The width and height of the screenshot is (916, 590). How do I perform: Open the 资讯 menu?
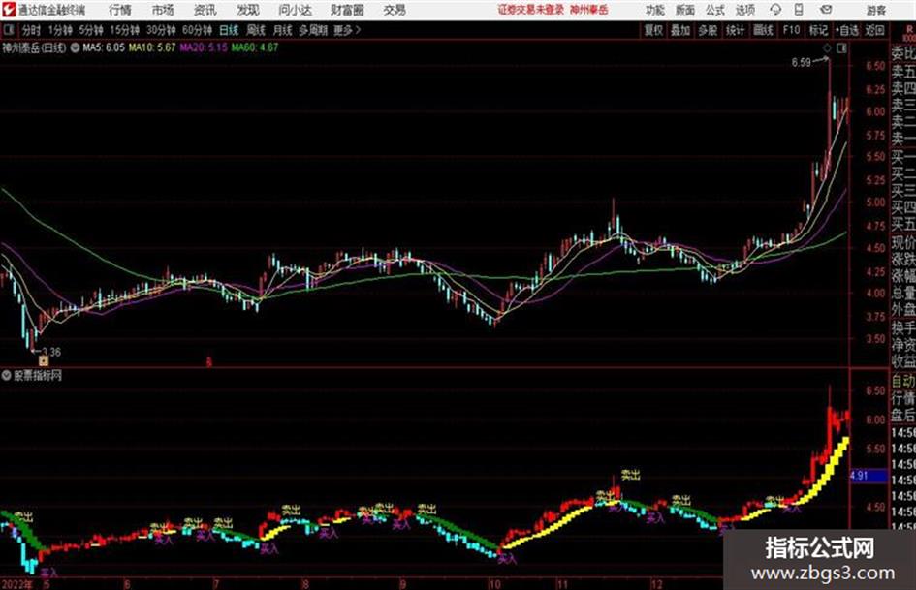[x=205, y=10]
